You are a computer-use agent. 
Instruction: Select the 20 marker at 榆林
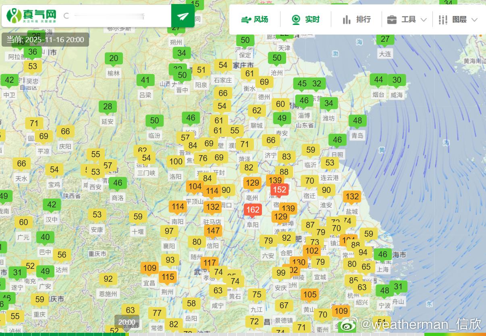pyautogui.click(x=114, y=58)
